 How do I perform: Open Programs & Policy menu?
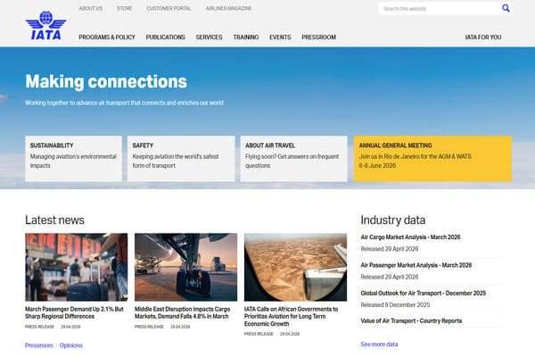(x=107, y=37)
